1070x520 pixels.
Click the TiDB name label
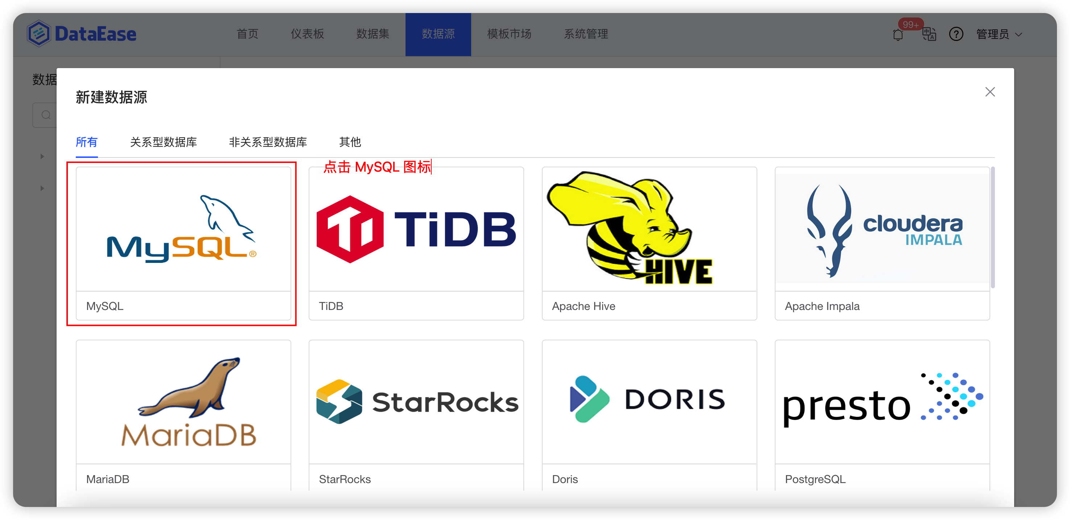[x=331, y=306]
